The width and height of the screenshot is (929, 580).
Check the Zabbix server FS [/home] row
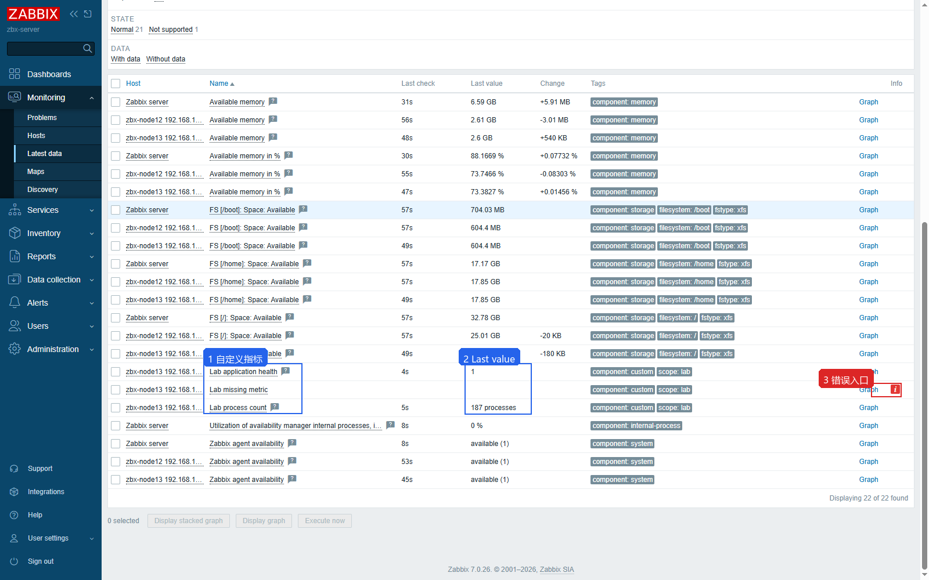point(116,264)
